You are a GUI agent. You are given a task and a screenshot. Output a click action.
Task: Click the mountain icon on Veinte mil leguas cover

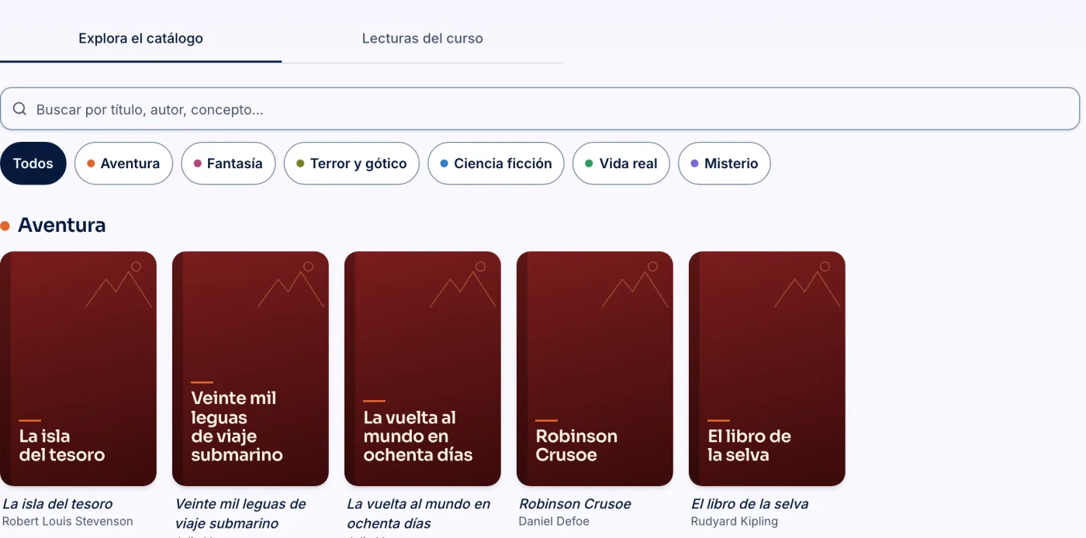pos(291,285)
